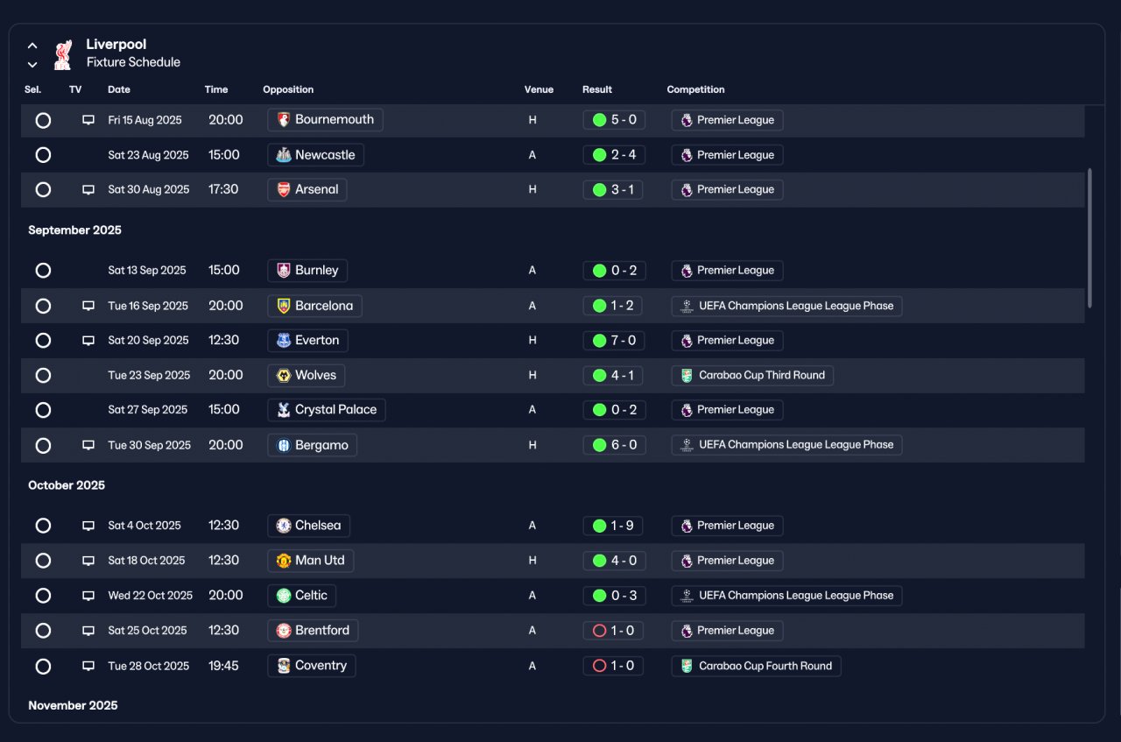Click the Competition column header
Viewport: 1121px width, 742px height.
click(695, 89)
